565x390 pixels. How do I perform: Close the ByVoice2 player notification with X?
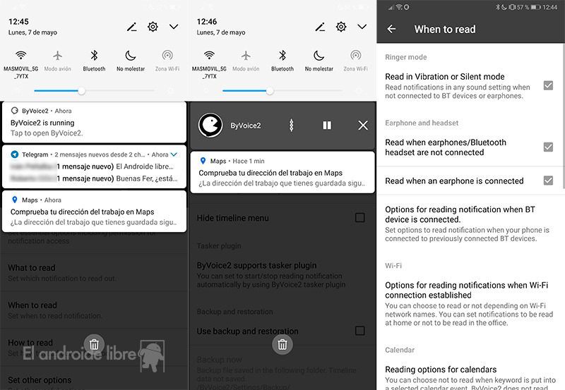point(363,126)
